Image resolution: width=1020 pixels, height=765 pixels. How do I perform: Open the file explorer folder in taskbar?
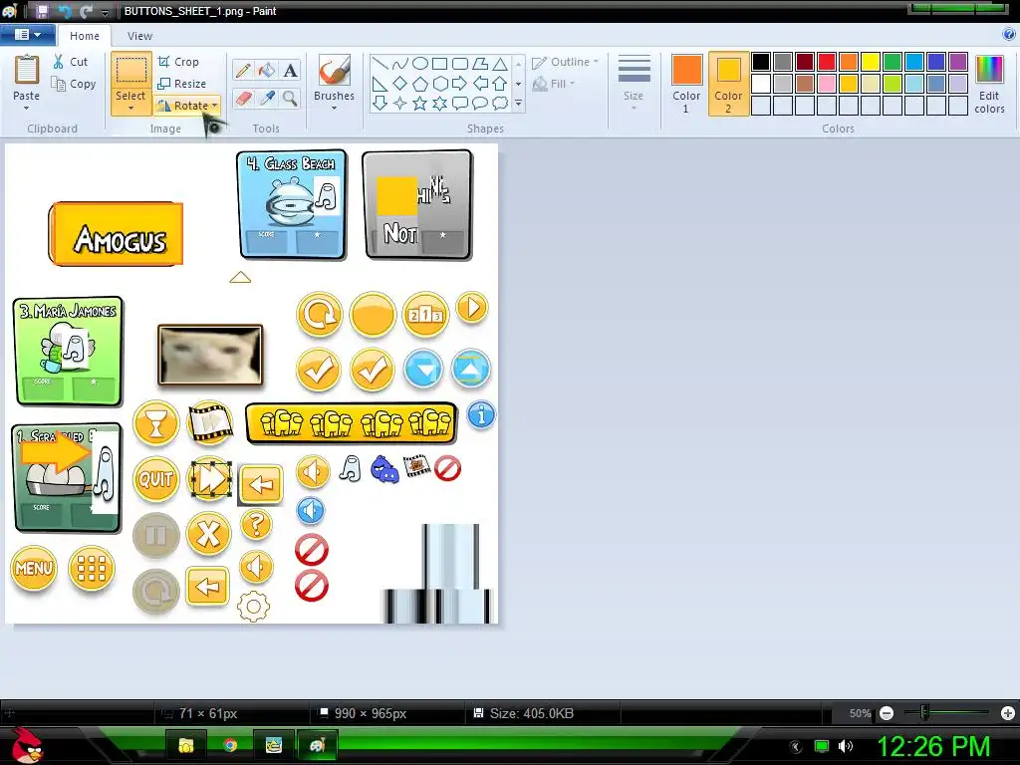[186, 745]
